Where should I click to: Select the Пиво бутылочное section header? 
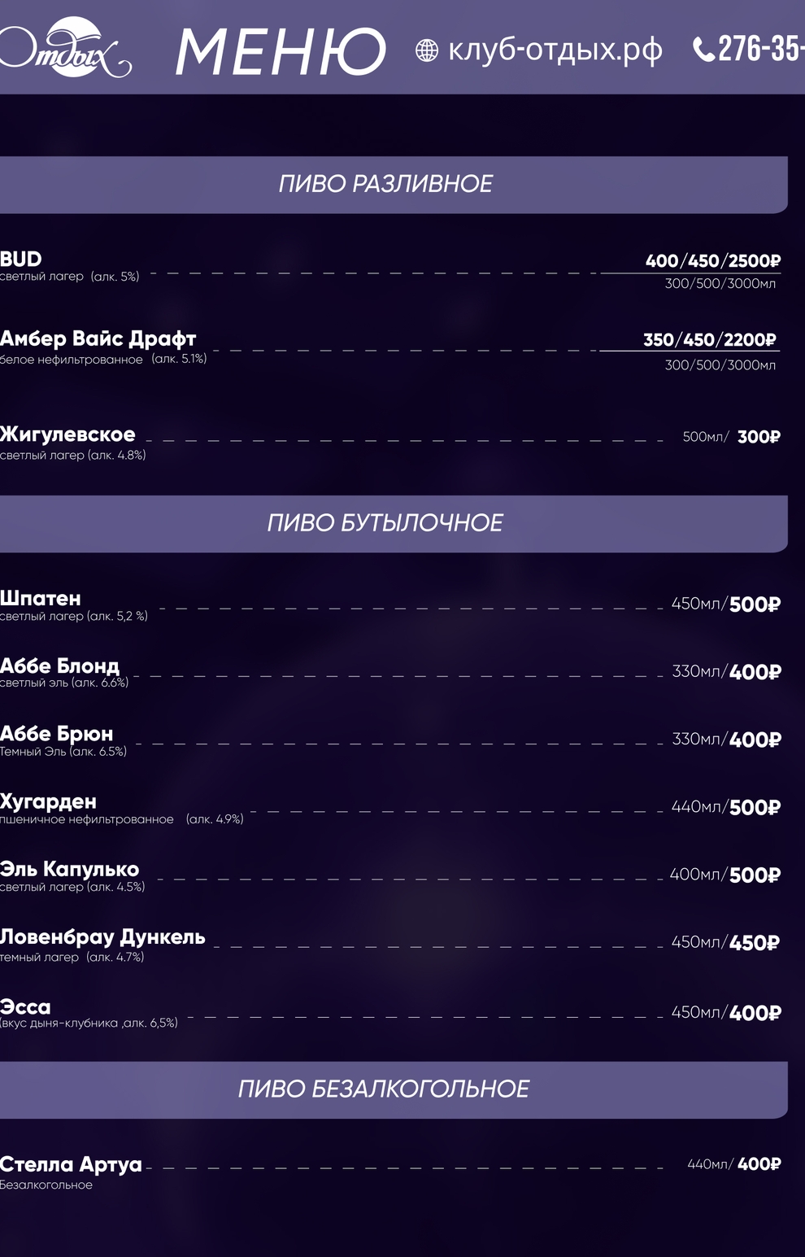point(385,523)
